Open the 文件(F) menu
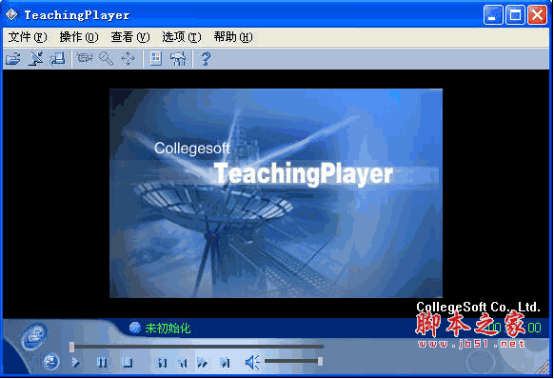 pyautogui.click(x=28, y=37)
